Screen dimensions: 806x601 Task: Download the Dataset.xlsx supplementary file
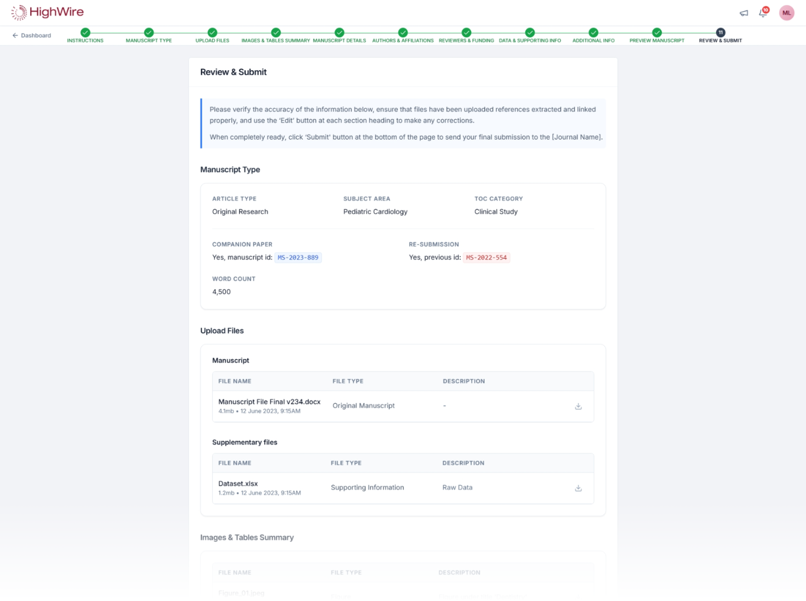578,488
